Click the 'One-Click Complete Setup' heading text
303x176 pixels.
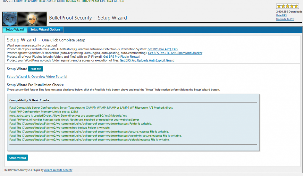pos(64,40)
